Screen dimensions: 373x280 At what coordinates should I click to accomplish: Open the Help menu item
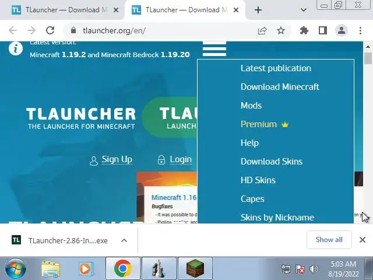point(249,143)
